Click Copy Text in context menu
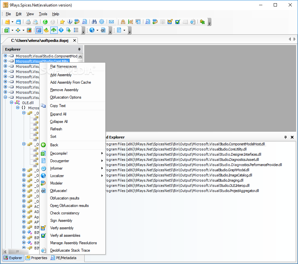 pyautogui.click(x=58, y=106)
